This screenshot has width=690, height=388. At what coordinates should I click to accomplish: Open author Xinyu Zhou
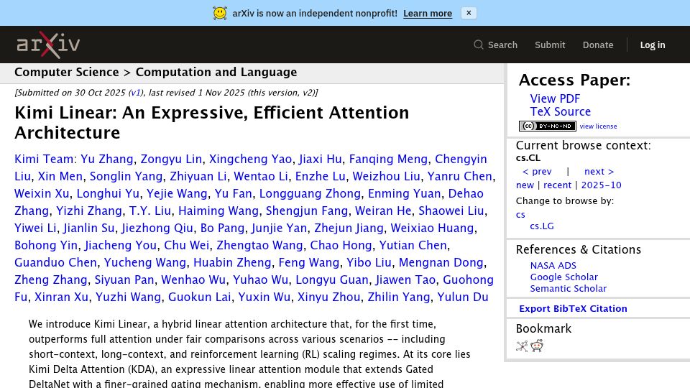coord(328,297)
